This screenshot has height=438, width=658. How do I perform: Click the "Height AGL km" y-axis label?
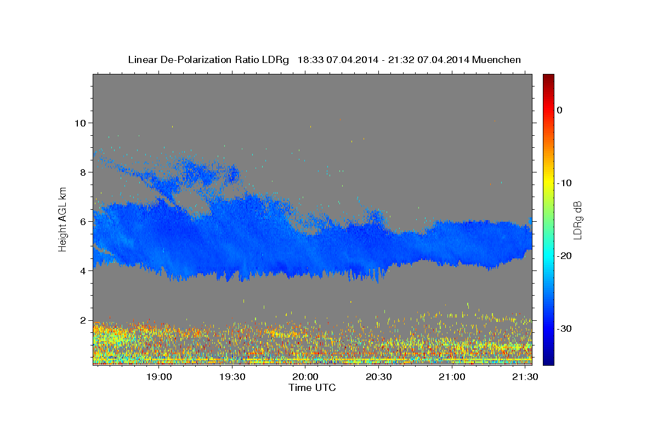63,219
